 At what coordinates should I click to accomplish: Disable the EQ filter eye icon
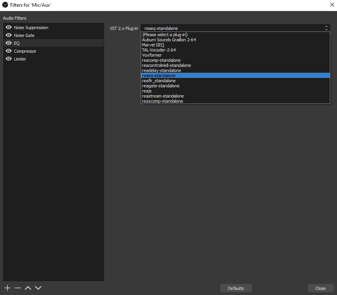[9, 43]
